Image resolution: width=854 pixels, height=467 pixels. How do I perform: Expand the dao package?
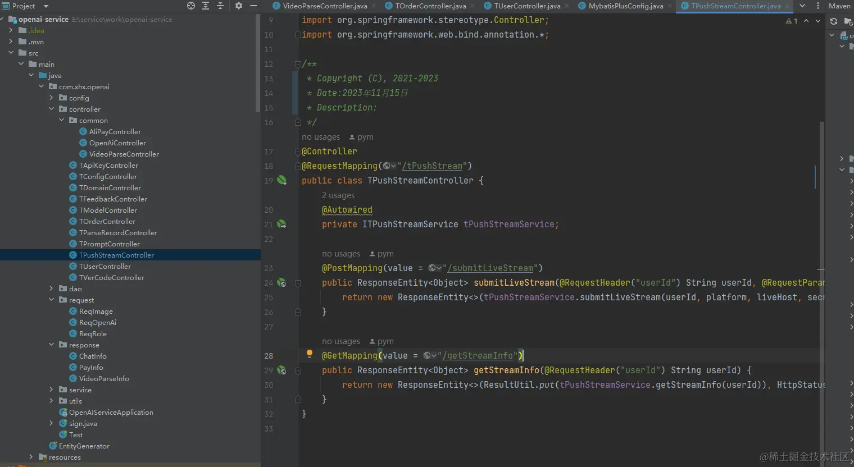coord(52,289)
